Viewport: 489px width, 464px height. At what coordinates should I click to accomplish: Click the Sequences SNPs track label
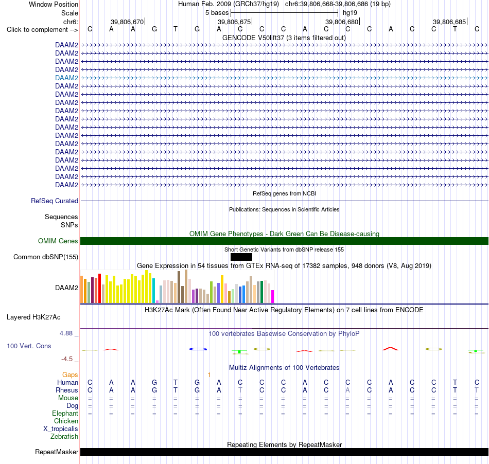pyautogui.click(x=61, y=221)
